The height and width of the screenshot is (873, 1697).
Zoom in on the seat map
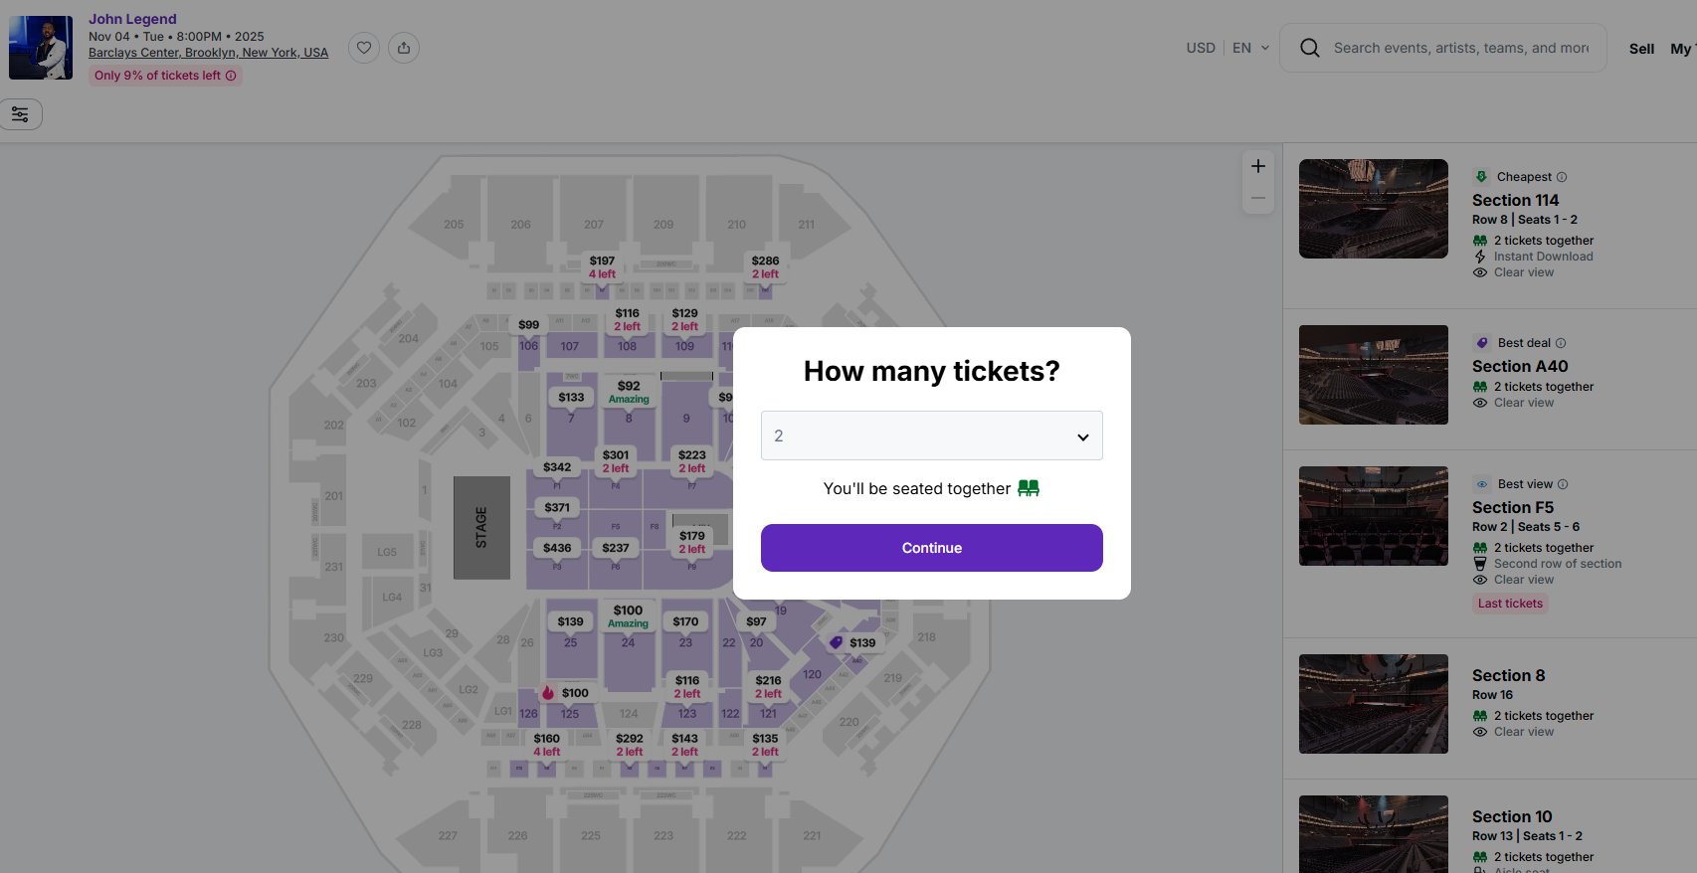1258,166
